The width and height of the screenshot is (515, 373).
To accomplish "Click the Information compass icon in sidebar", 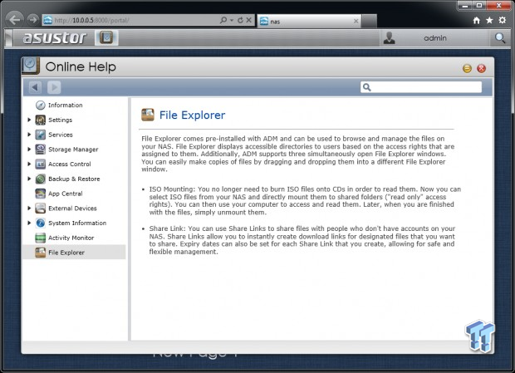I will pos(41,105).
